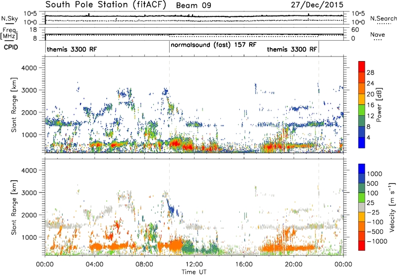
Task: Click the 'Power [dB]' color bar label
Action: coord(379,105)
